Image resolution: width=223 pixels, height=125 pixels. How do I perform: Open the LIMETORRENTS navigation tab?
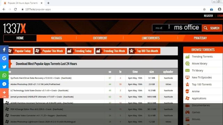(151, 38)
